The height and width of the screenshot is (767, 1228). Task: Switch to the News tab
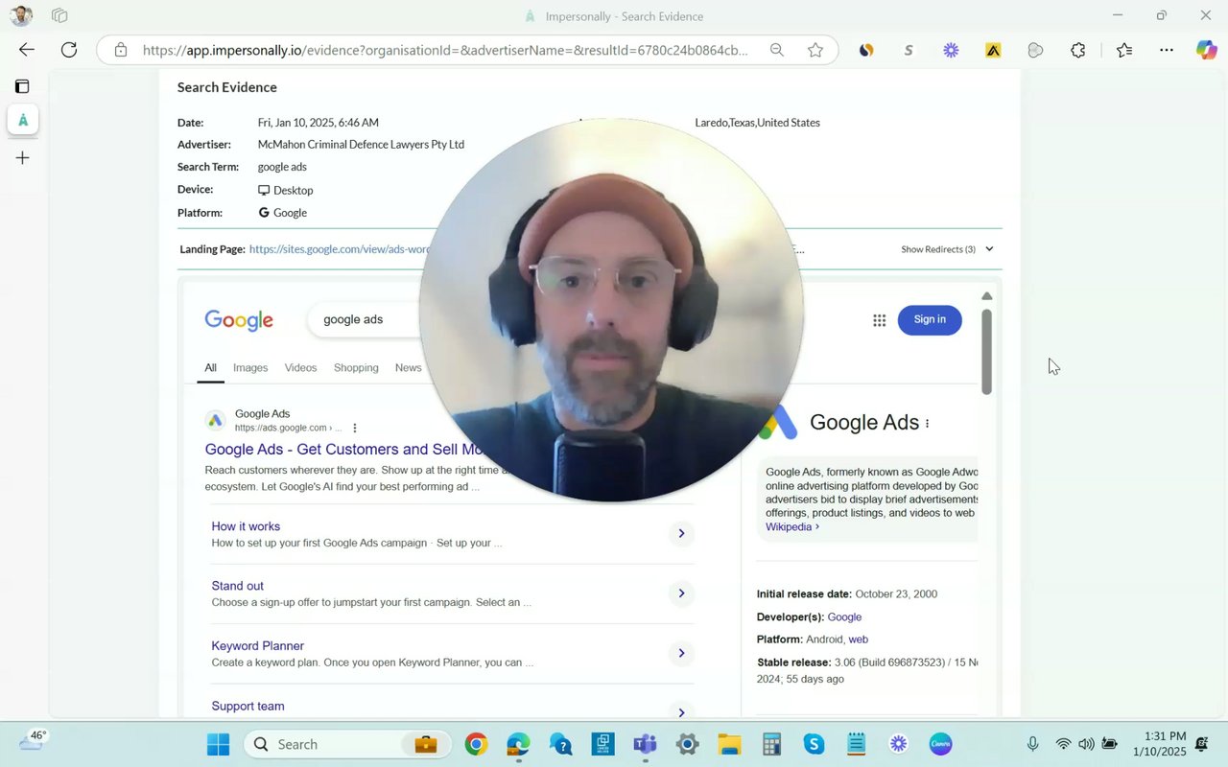click(408, 368)
